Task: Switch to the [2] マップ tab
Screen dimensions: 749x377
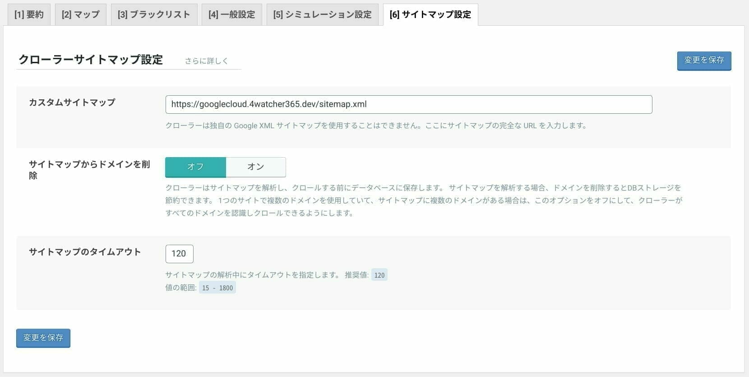Action: [x=80, y=14]
